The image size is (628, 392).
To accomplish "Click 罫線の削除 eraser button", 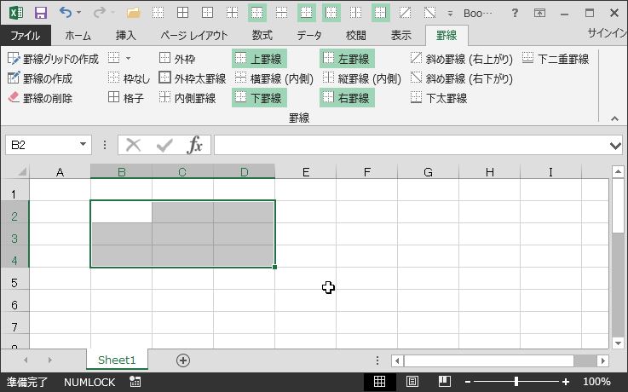I will [x=40, y=98].
